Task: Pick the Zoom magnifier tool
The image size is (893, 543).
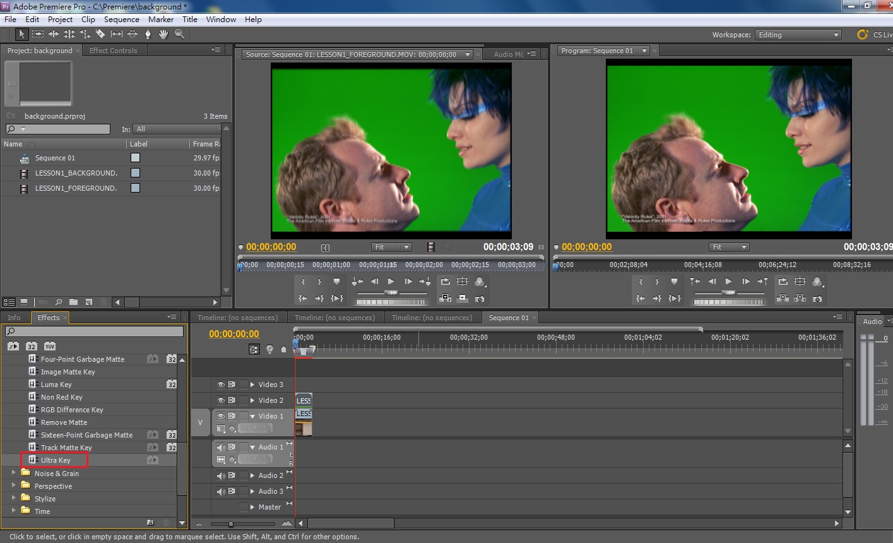Action: pos(179,34)
